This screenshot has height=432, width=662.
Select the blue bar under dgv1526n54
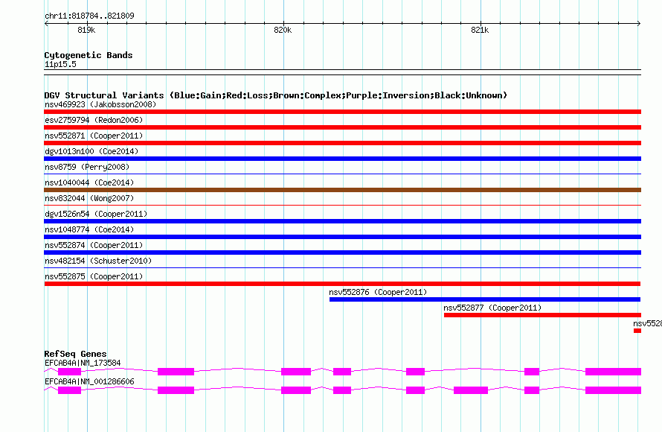point(342,221)
